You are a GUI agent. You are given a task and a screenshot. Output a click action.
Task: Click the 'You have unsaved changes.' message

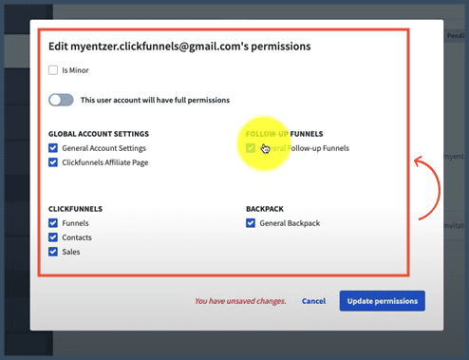(240, 301)
